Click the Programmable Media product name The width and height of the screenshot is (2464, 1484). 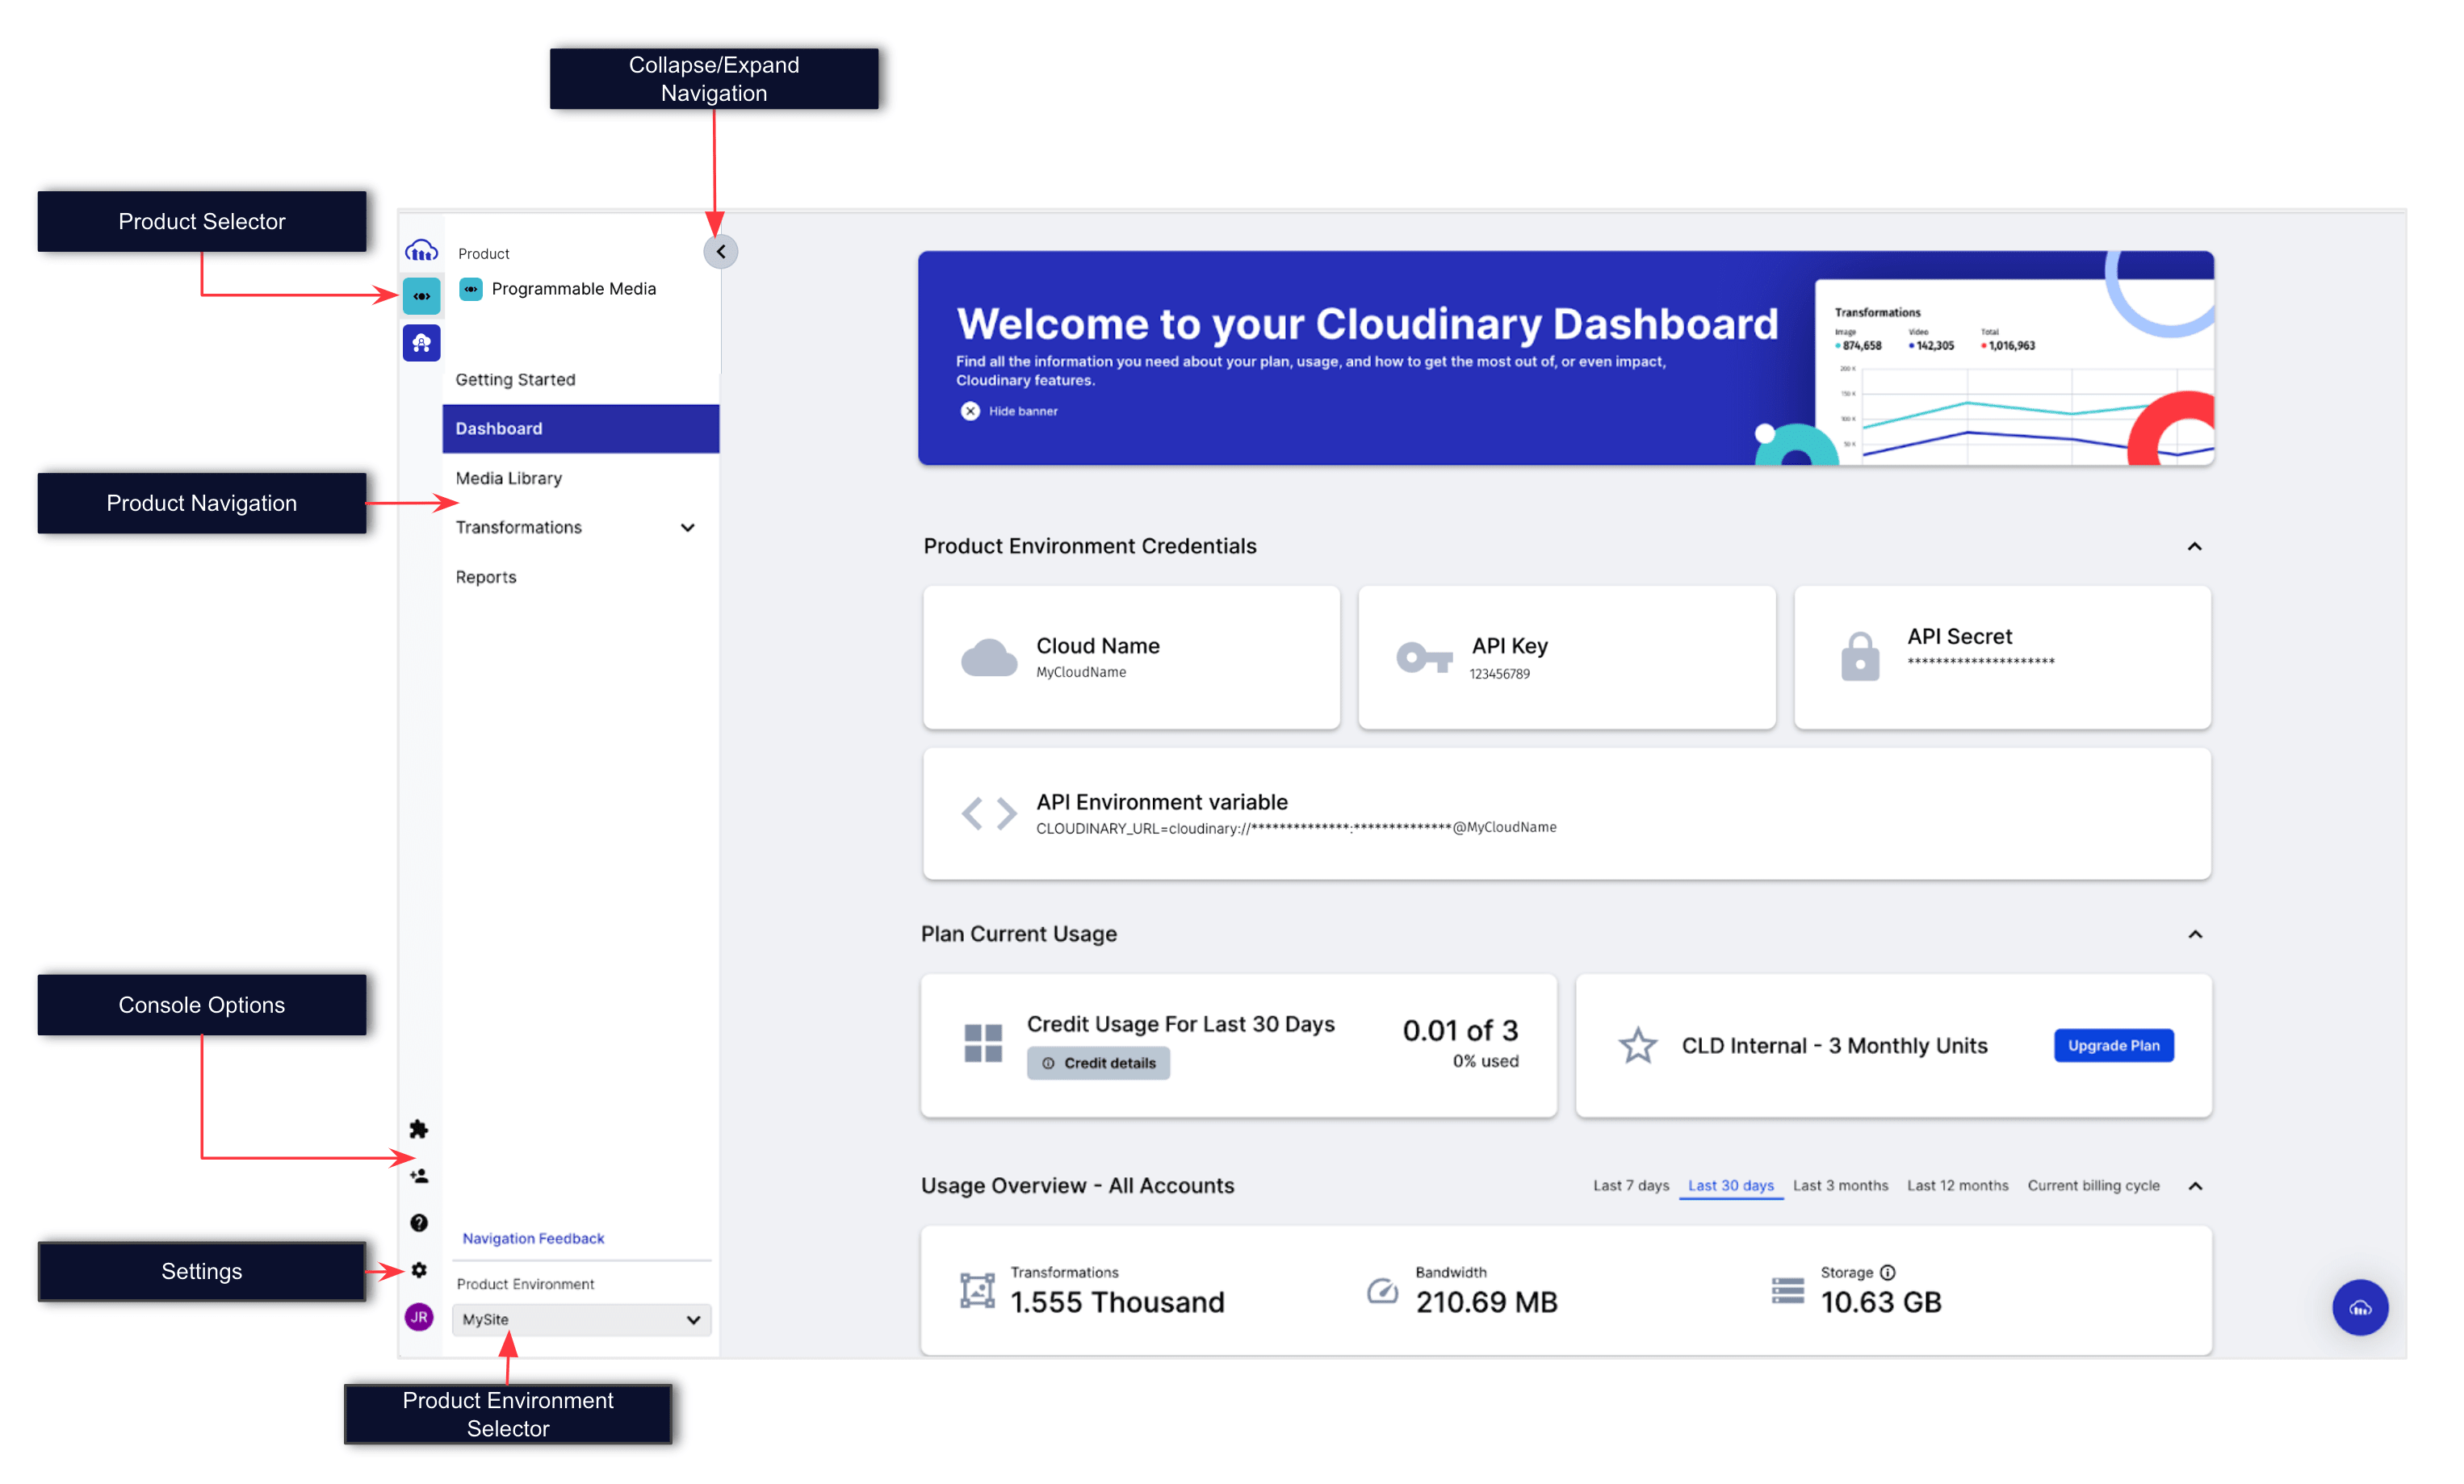[573, 289]
